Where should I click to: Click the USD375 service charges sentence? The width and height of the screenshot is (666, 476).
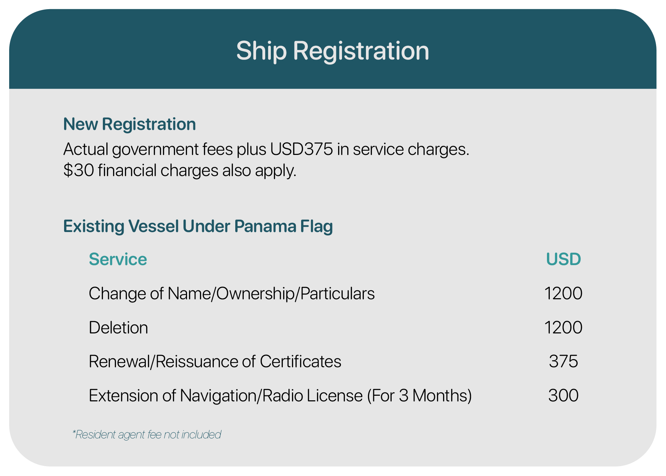[266, 149]
